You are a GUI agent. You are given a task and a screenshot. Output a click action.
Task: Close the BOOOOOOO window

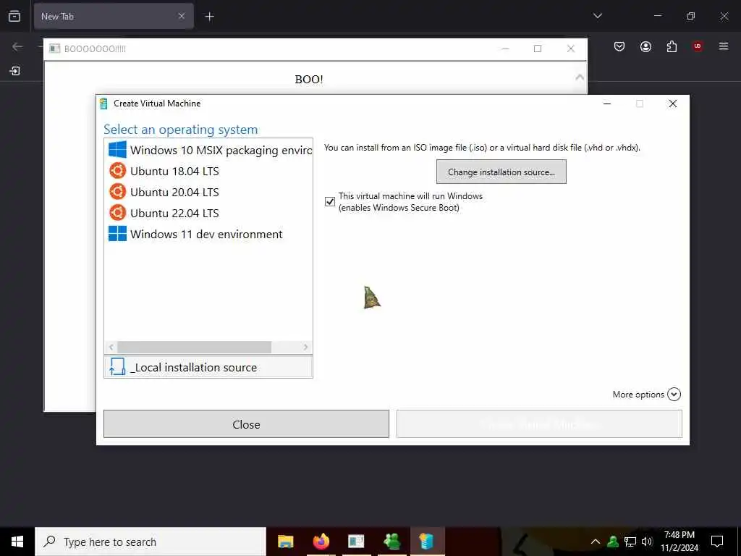(x=570, y=49)
